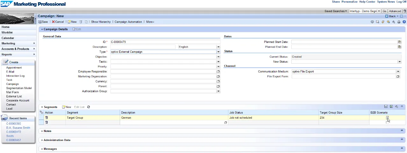Click Go to run the saved search
407x153 pixels.
(x=384, y=11)
